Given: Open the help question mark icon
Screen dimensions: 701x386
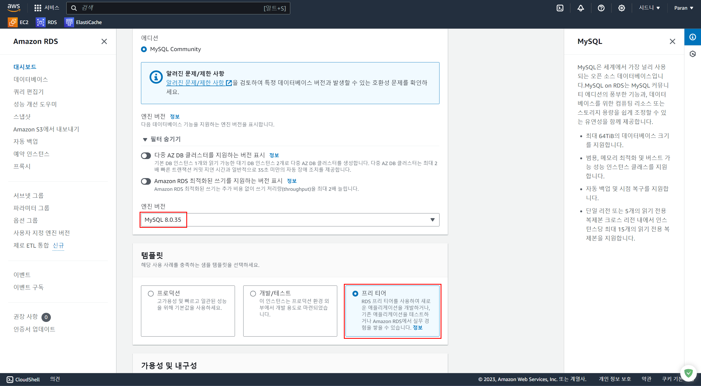Looking at the screenshot, I should (601, 8).
